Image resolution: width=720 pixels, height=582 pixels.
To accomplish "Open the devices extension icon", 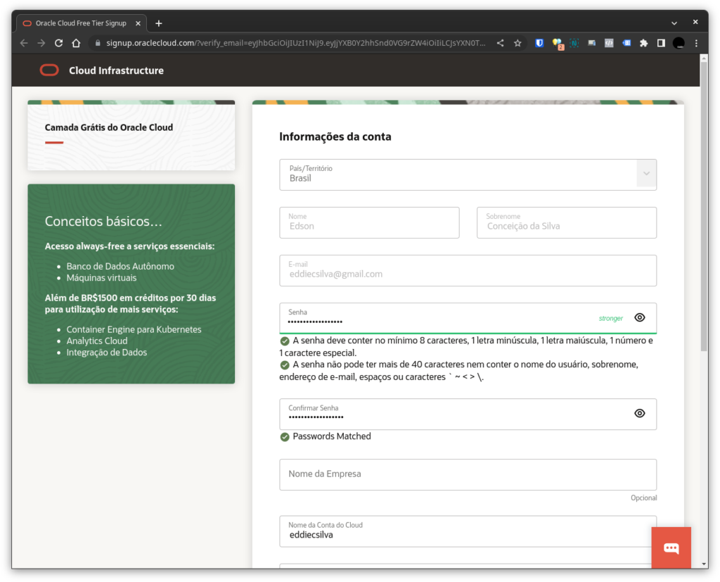I will tap(591, 43).
